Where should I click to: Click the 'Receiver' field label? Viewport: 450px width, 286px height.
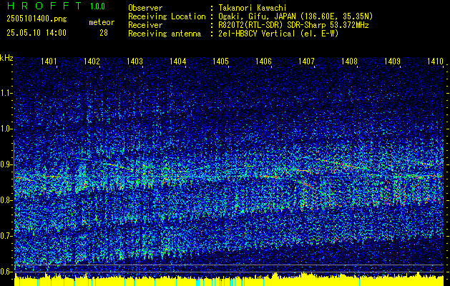click(145, 25)
